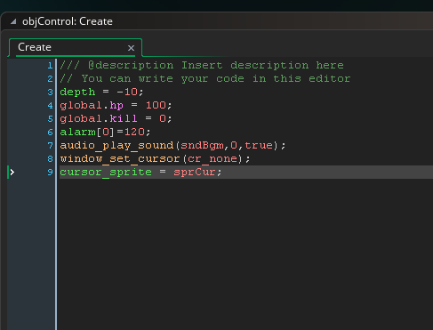Click the 'cursor_sprite' variable on line 9
Screen dimensions: 433x330
point(106,173)
